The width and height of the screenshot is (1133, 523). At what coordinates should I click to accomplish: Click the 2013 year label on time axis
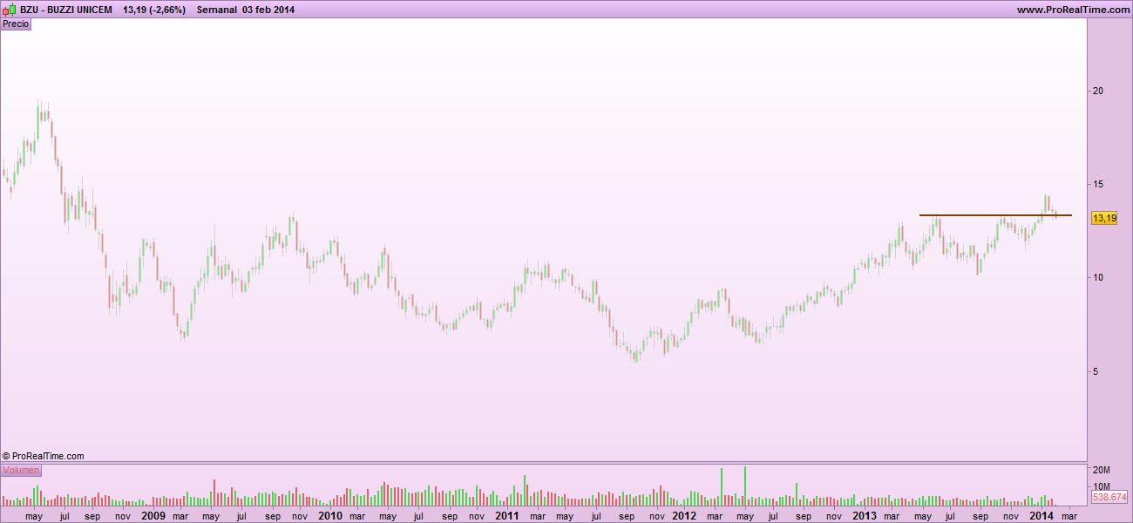click(x=865, y=516)
